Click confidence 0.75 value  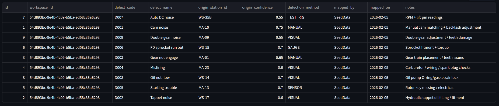tap(263, 27)
